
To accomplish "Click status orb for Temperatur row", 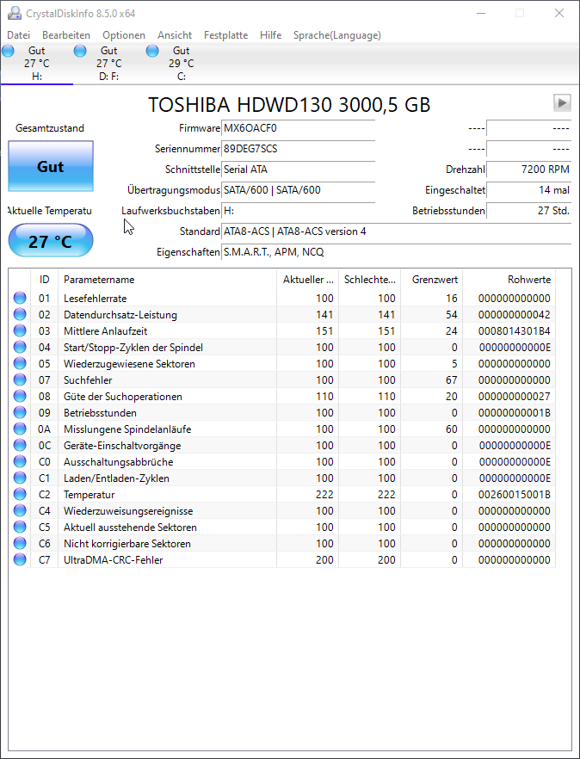I will pos(20,494).
